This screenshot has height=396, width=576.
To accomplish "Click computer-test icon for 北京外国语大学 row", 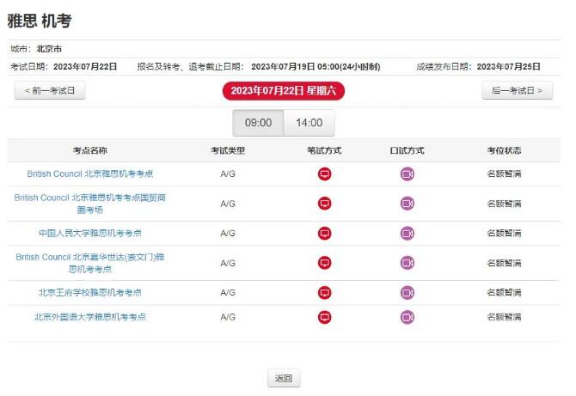I will 324,317.
